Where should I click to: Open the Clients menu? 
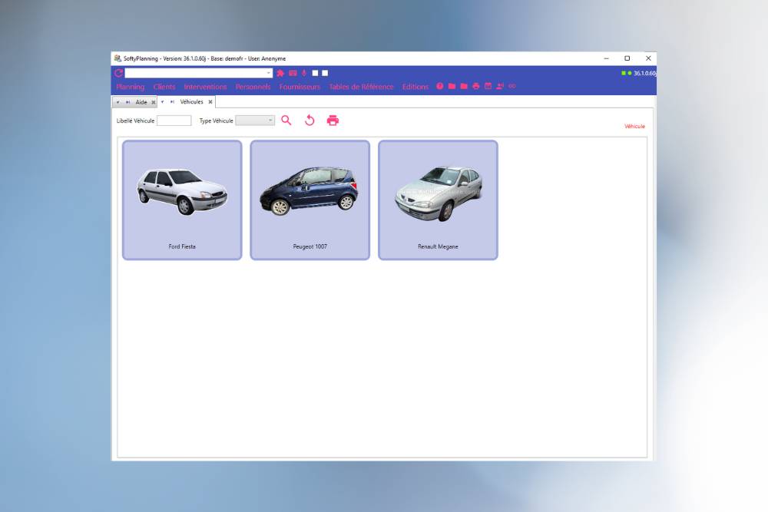(x=164, y=87)
